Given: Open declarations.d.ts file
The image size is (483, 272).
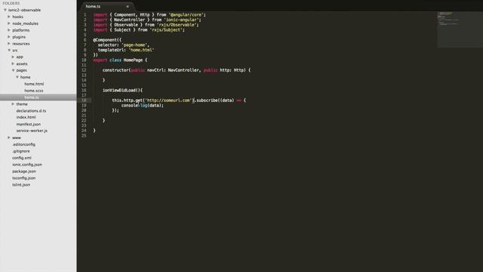Looking at the screenshot, I should 31,111.
